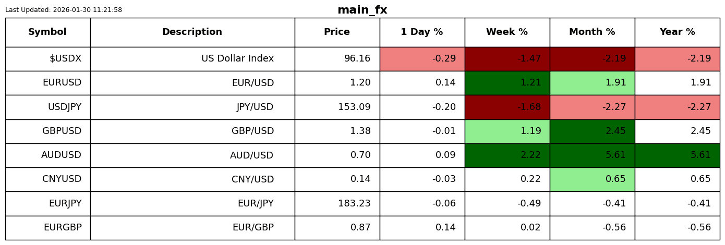This screenshot has height=245, width=725.
Task: Select the Month % column header
Action: click(x=592, y=32)
